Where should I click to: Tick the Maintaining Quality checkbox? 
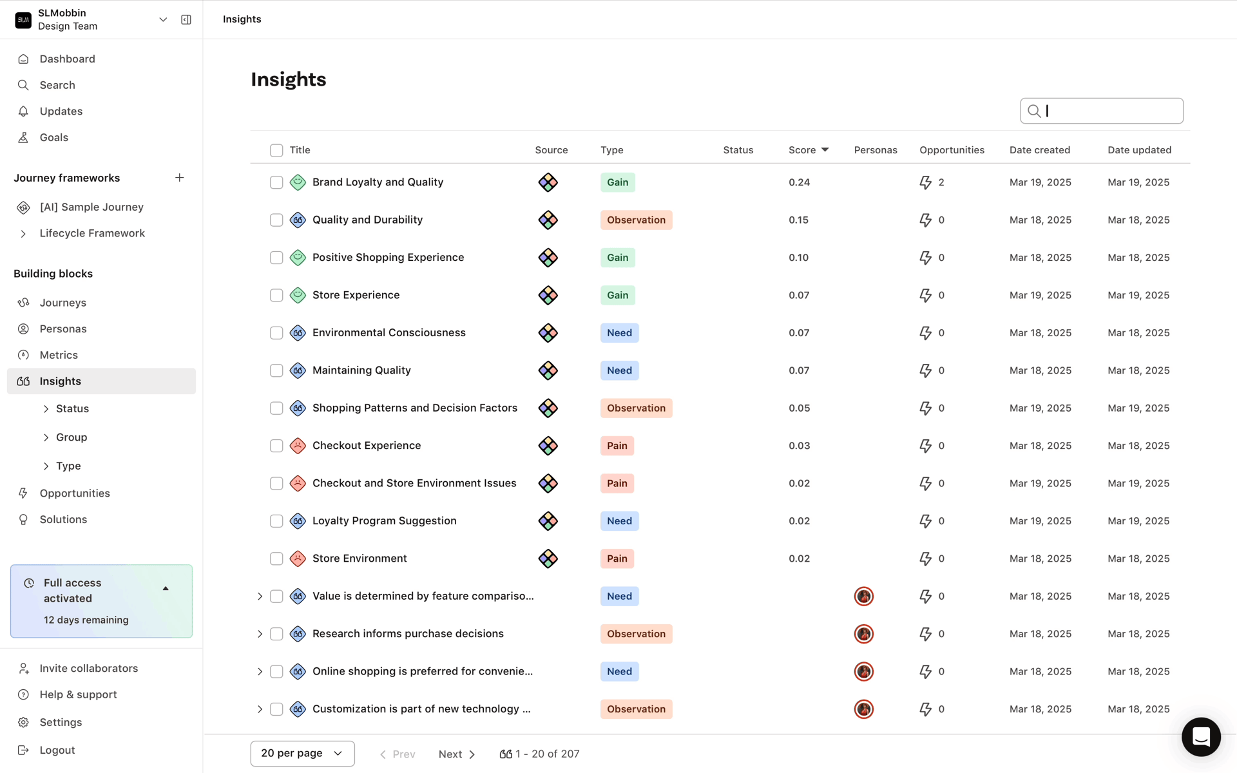[x=276, y=370]
